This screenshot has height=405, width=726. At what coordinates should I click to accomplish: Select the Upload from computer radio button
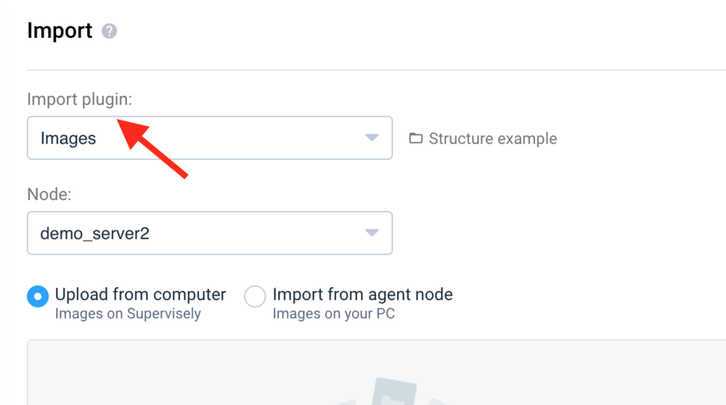[x=38, y=296]
